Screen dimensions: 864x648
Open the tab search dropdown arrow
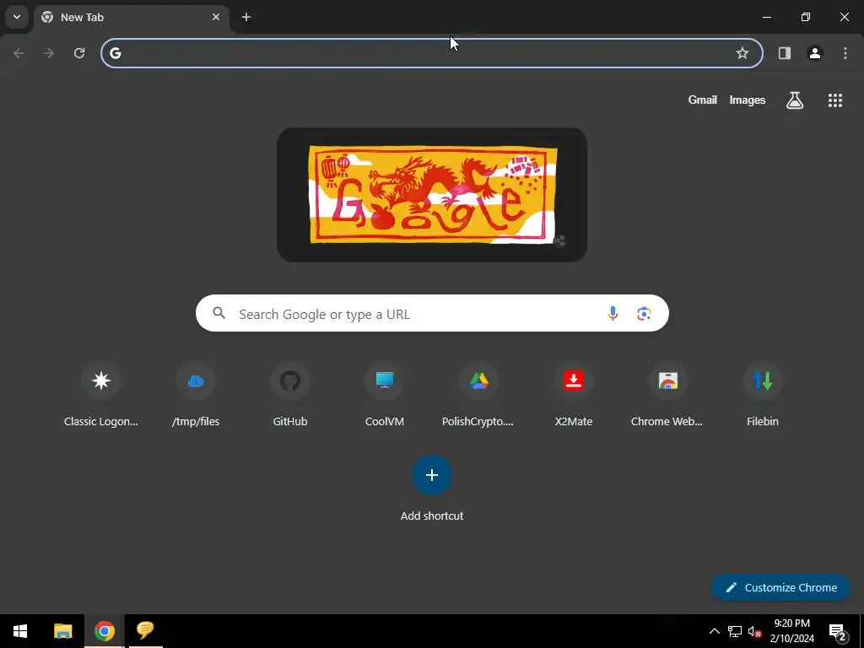click(17, 17)
